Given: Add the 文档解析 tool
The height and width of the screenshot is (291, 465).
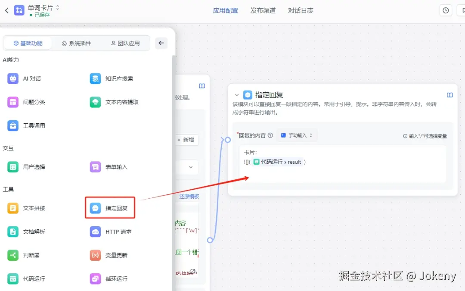Looking at the screenshot, I should pyautogui.click(x=26, y=232).
